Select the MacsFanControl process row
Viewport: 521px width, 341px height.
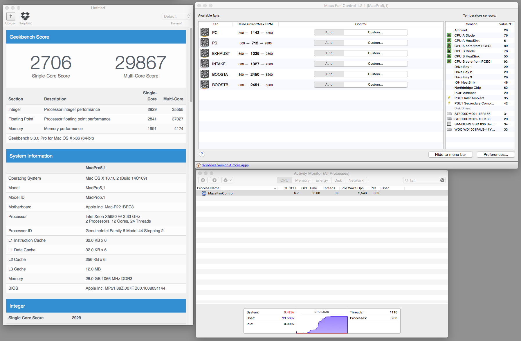coord(322,193)
